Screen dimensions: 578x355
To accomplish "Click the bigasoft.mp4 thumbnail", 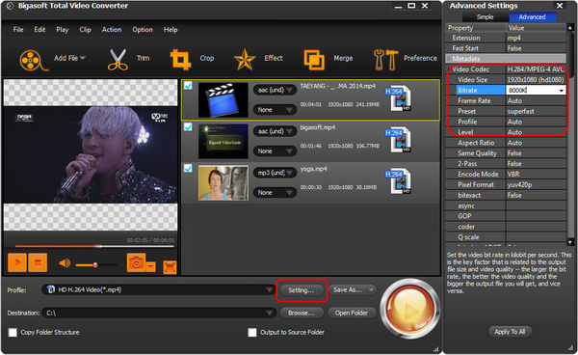I will click(x=223, y=142).
